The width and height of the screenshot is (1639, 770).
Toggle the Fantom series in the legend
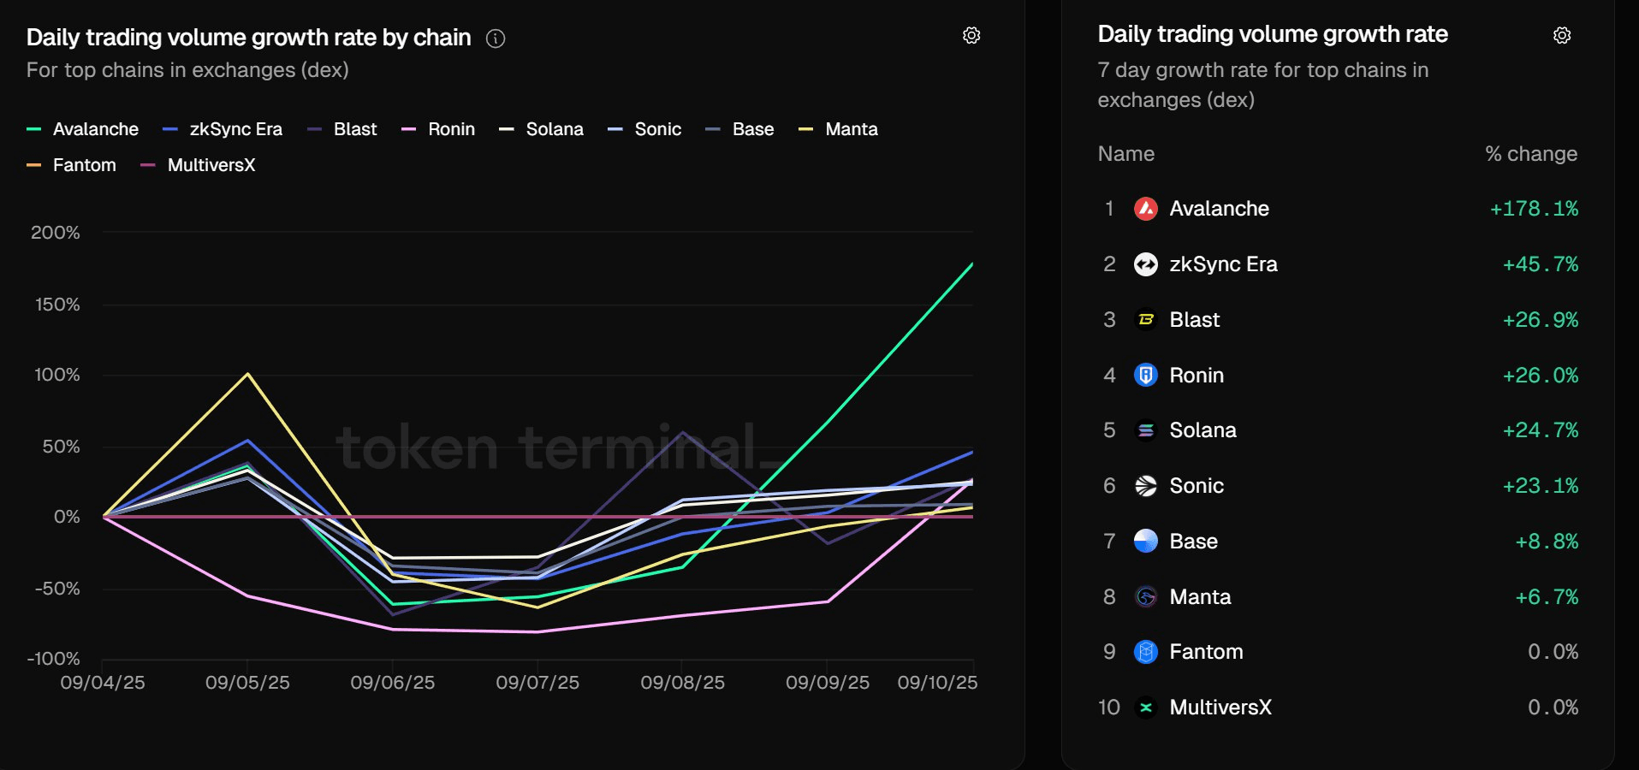tap(71, 165)
